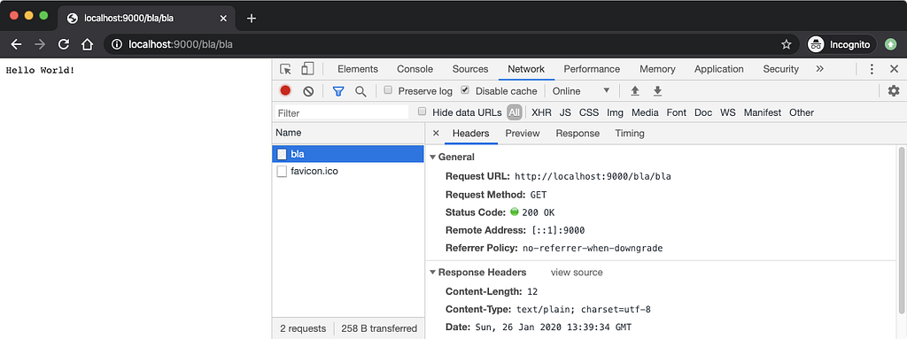Image resolution: width=907 pixels, height=339 pixels.
Task: Filter requests by Media
Action: [645, 112]
